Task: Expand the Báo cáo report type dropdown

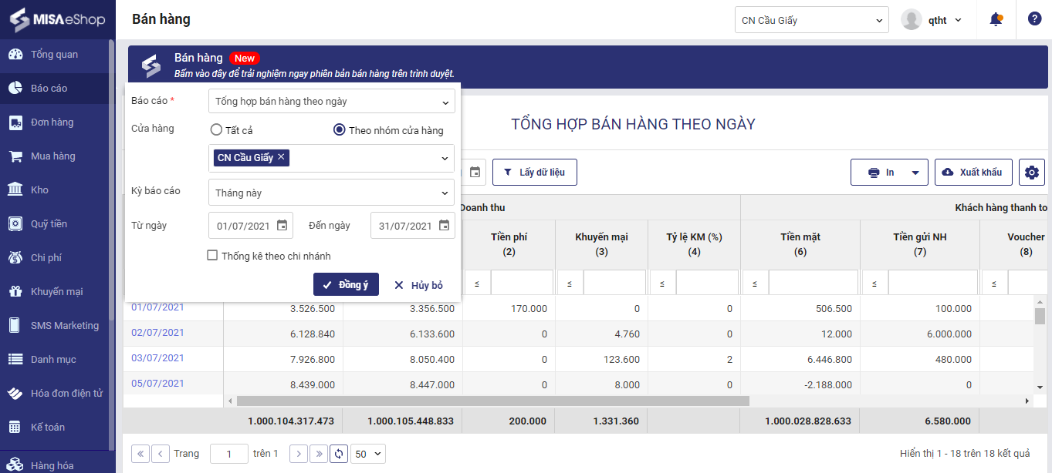Action: (332, 102)
